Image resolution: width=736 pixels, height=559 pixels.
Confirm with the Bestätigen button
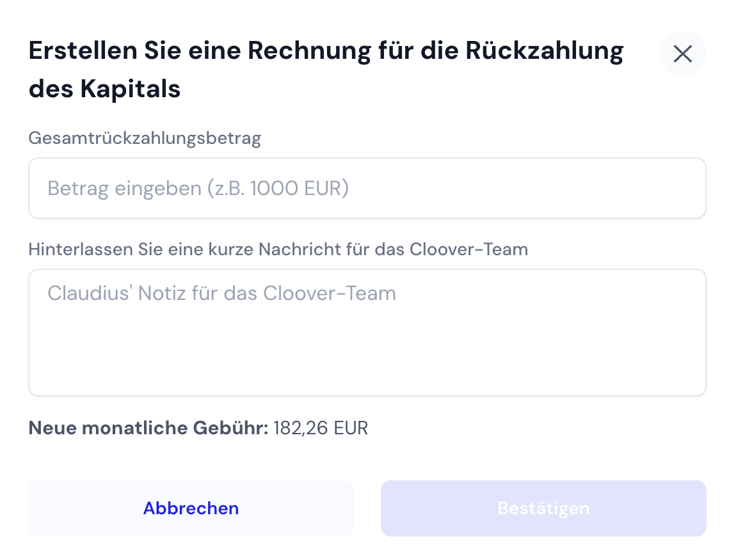click(543, 508)
